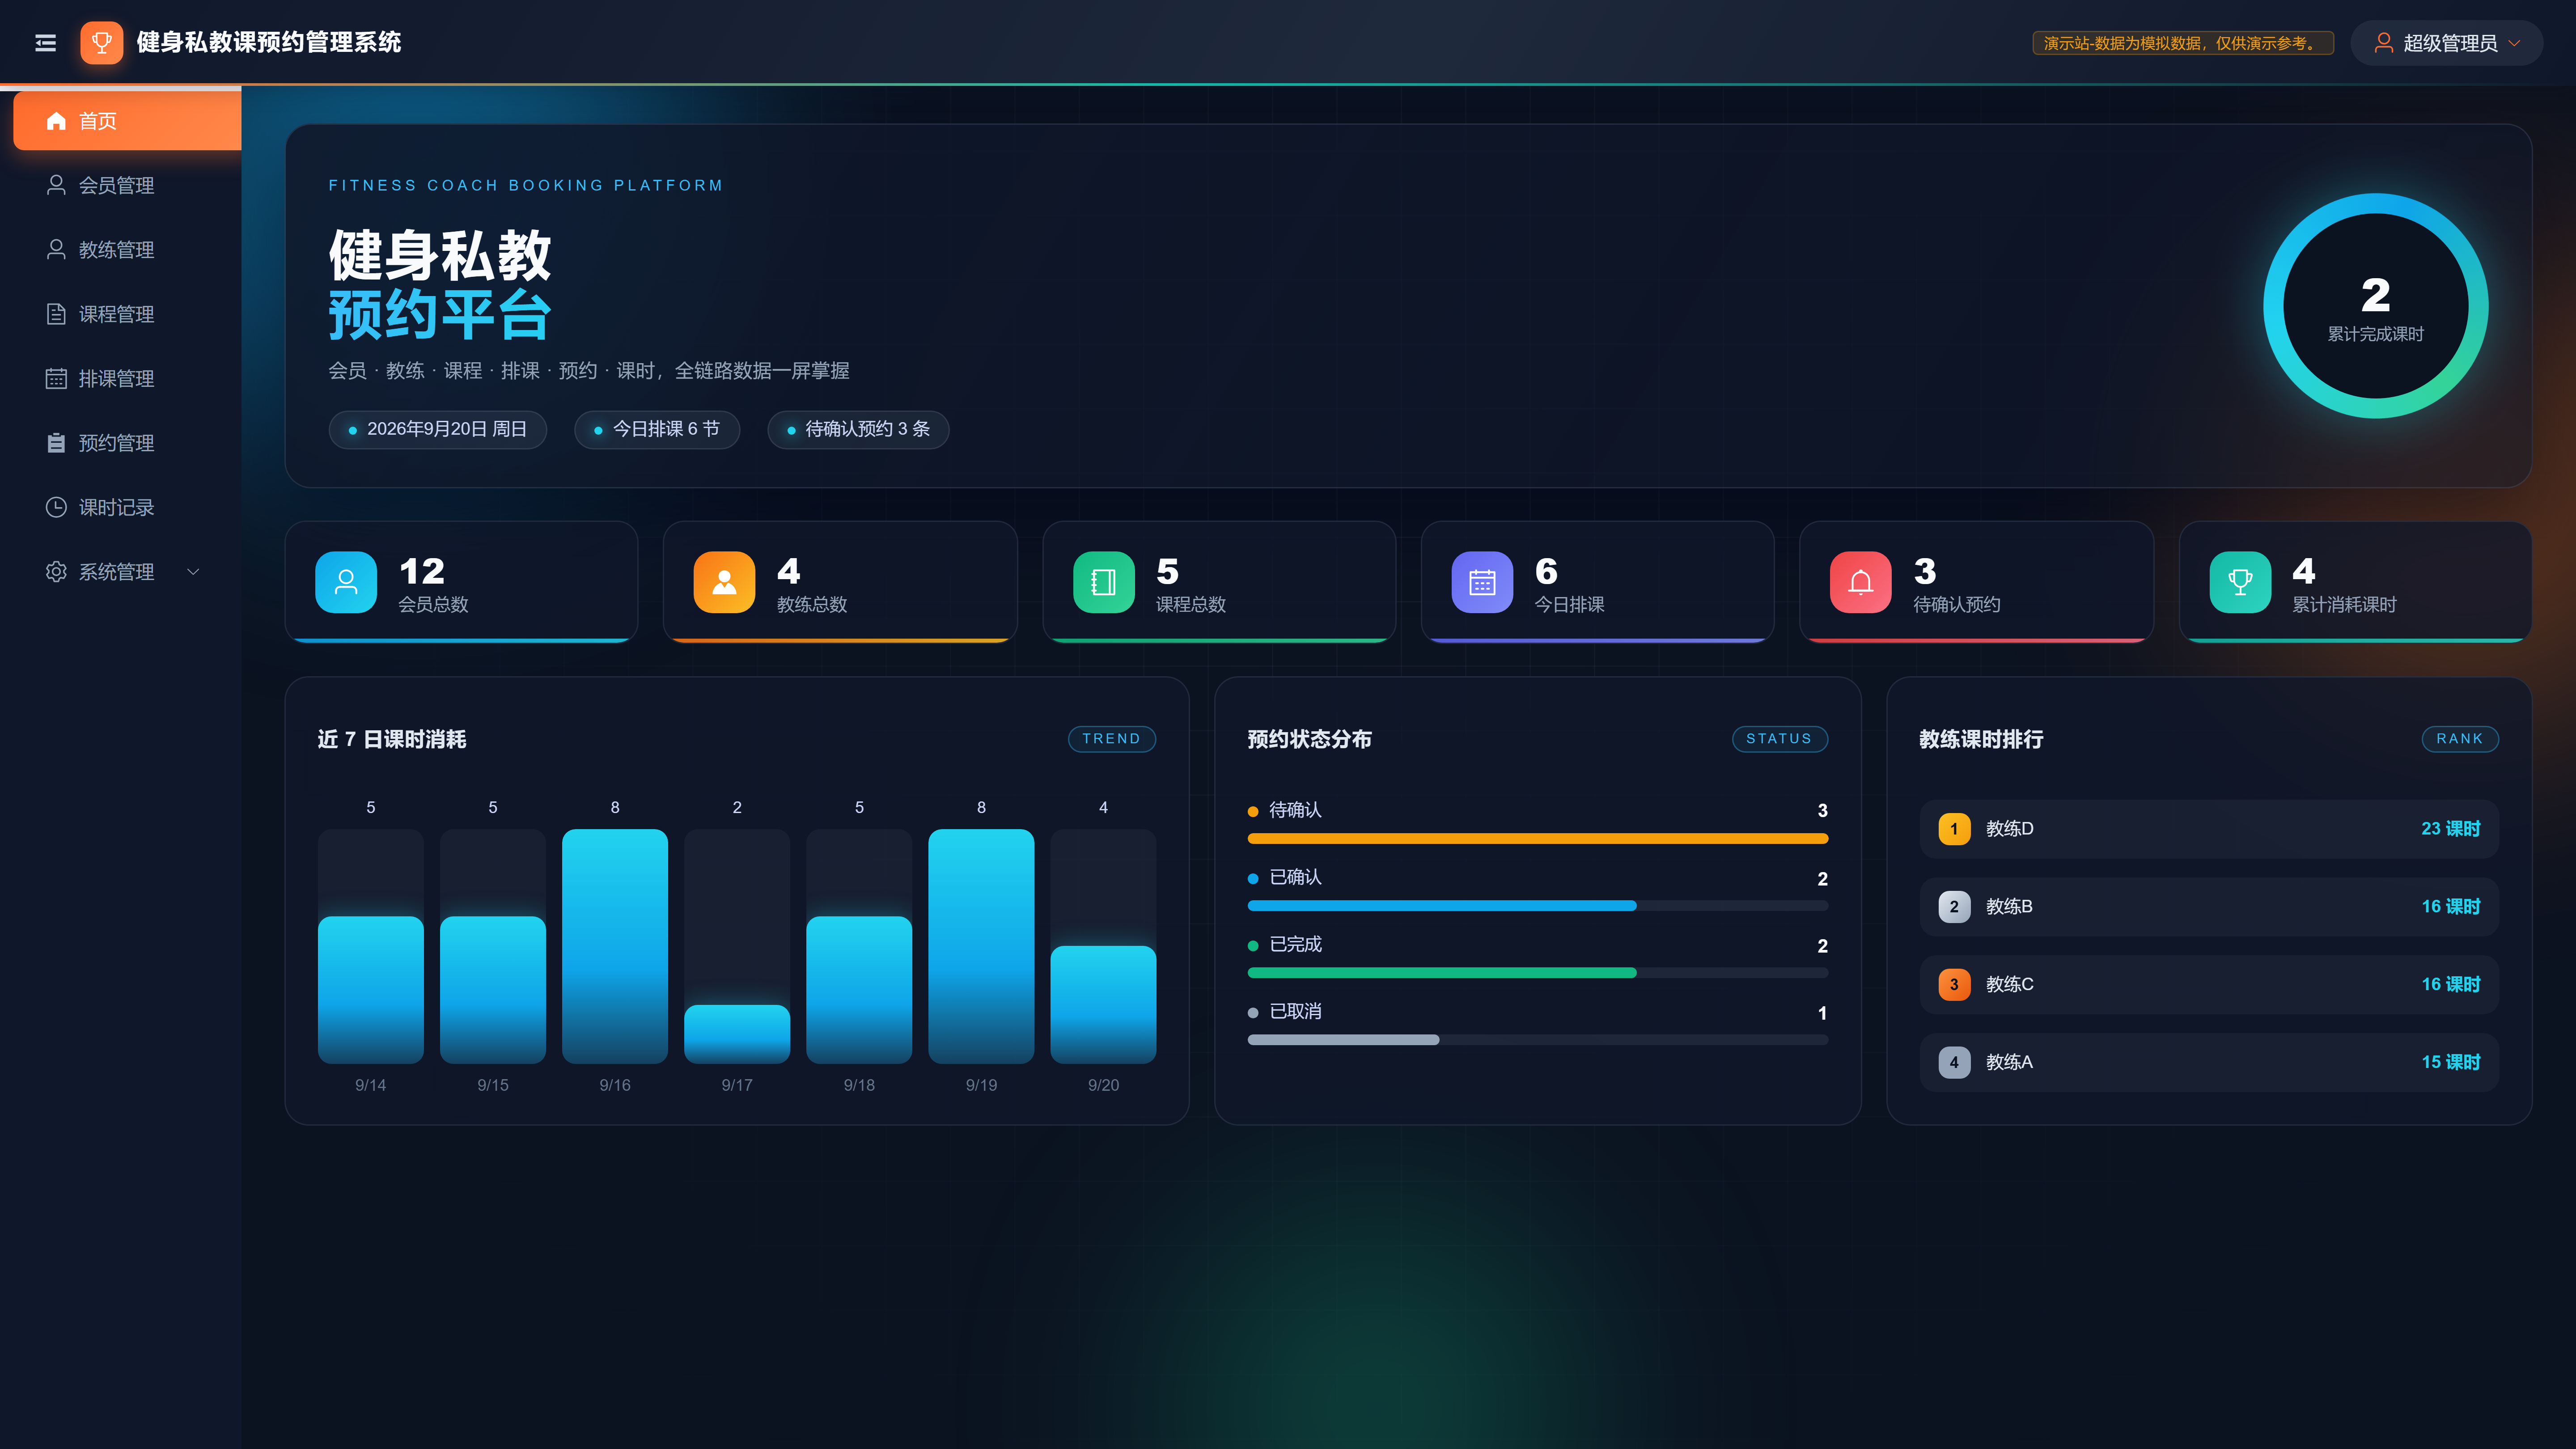Screen dimensions: 2576x1449
Task: Click the red bell pending icon
Action: 1860,582
